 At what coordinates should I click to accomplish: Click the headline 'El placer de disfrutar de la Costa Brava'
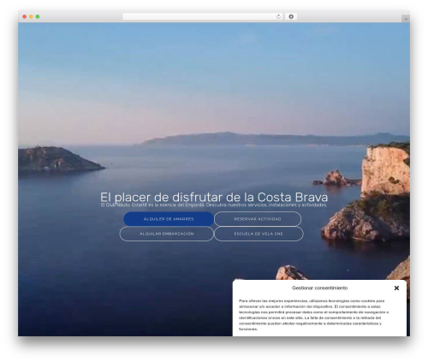pyautogui.click(x=214, y=197)
